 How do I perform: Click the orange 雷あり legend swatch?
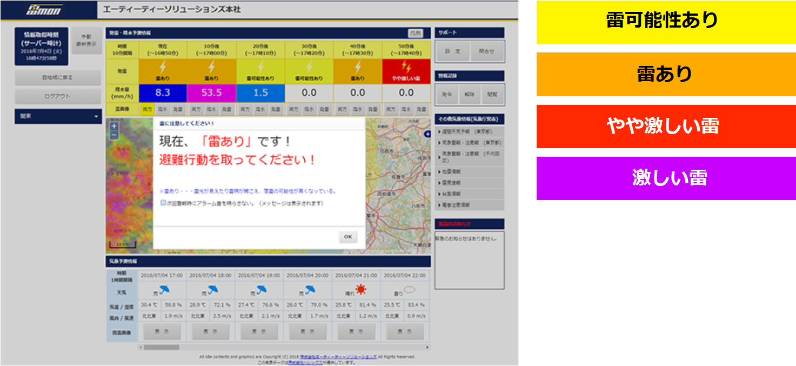tap(666, 74)
